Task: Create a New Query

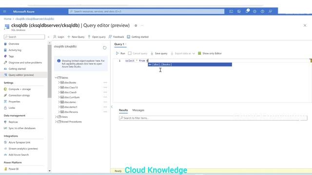Action: pos(76,37)
